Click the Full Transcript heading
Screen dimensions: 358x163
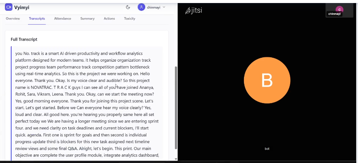24,39
